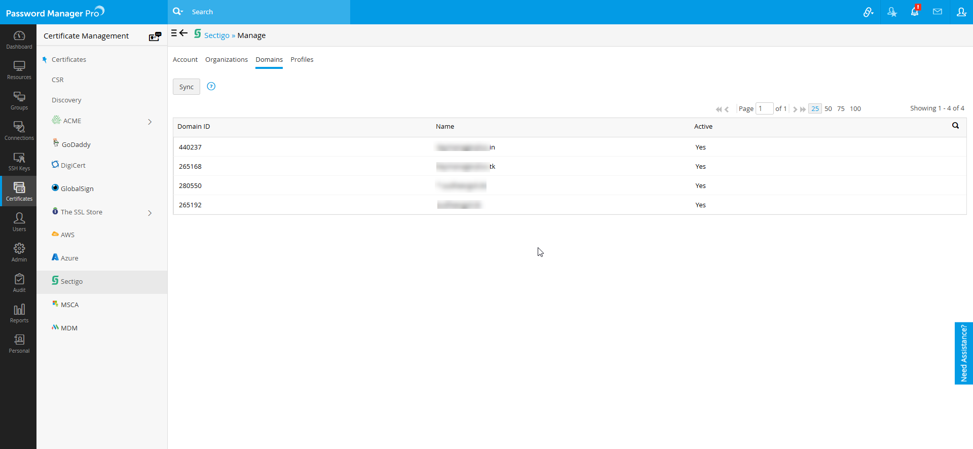Click domain ID 265168
Image resolution: width=973 pixels, height=449 pixels.
[190, 167]
